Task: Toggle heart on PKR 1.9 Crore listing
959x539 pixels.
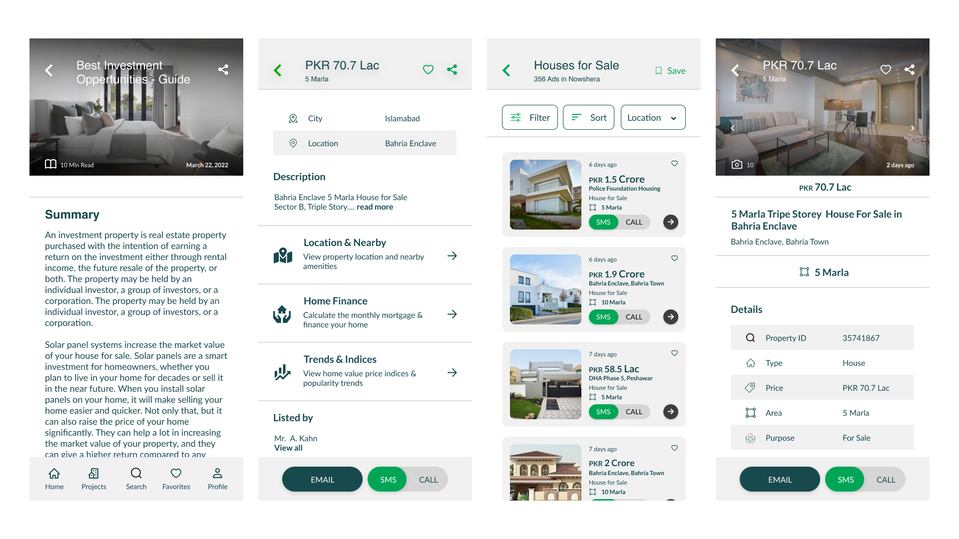Action: click(674, 259)
